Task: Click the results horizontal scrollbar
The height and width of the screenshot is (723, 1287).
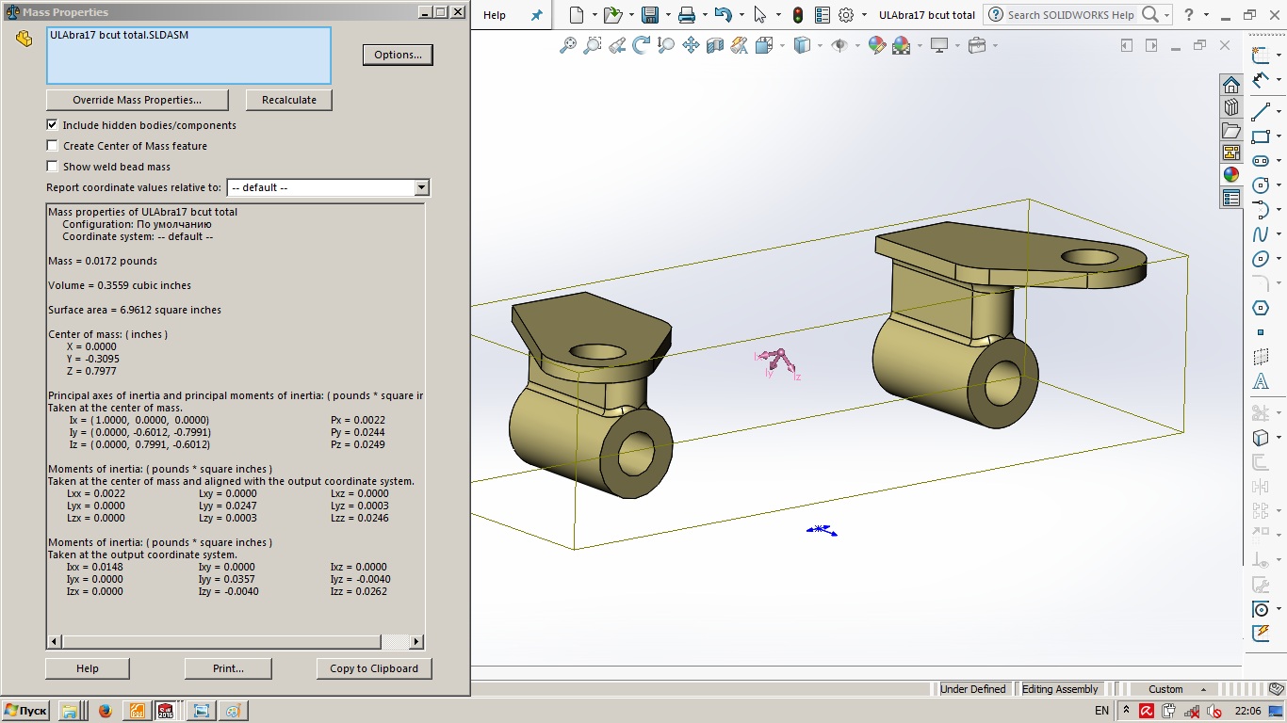Action: tap(236, 642)
